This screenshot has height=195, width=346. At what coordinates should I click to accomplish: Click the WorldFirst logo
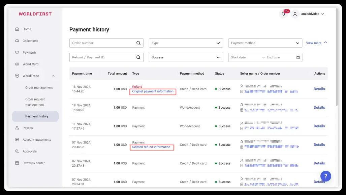(35, 14)
